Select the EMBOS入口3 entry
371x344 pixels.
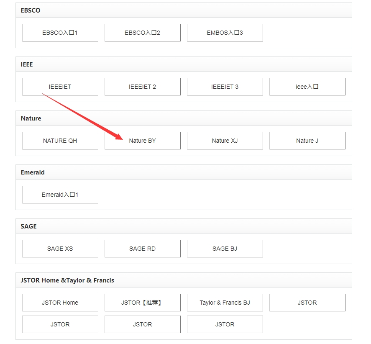[225, 33]
